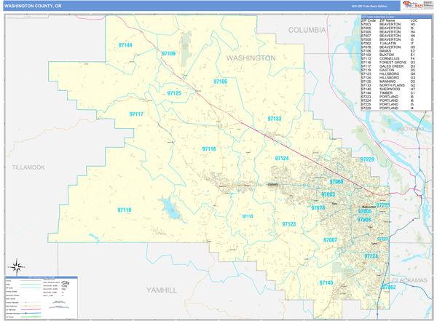This screenshot has height=321, width=437.
Task: Select ZIP label 97006 on the map
Action: coord(336,182)
